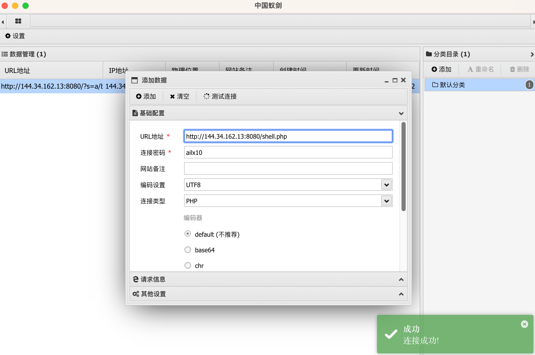The width and height of the screenshot is (535, 355).
Task: Click the 清空 clear button
Action: pos(180,96)
